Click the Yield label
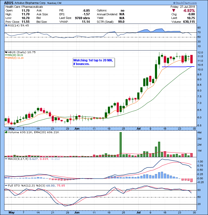The width and height of the screenshot is (208, 215). click(x=100, y=18)
